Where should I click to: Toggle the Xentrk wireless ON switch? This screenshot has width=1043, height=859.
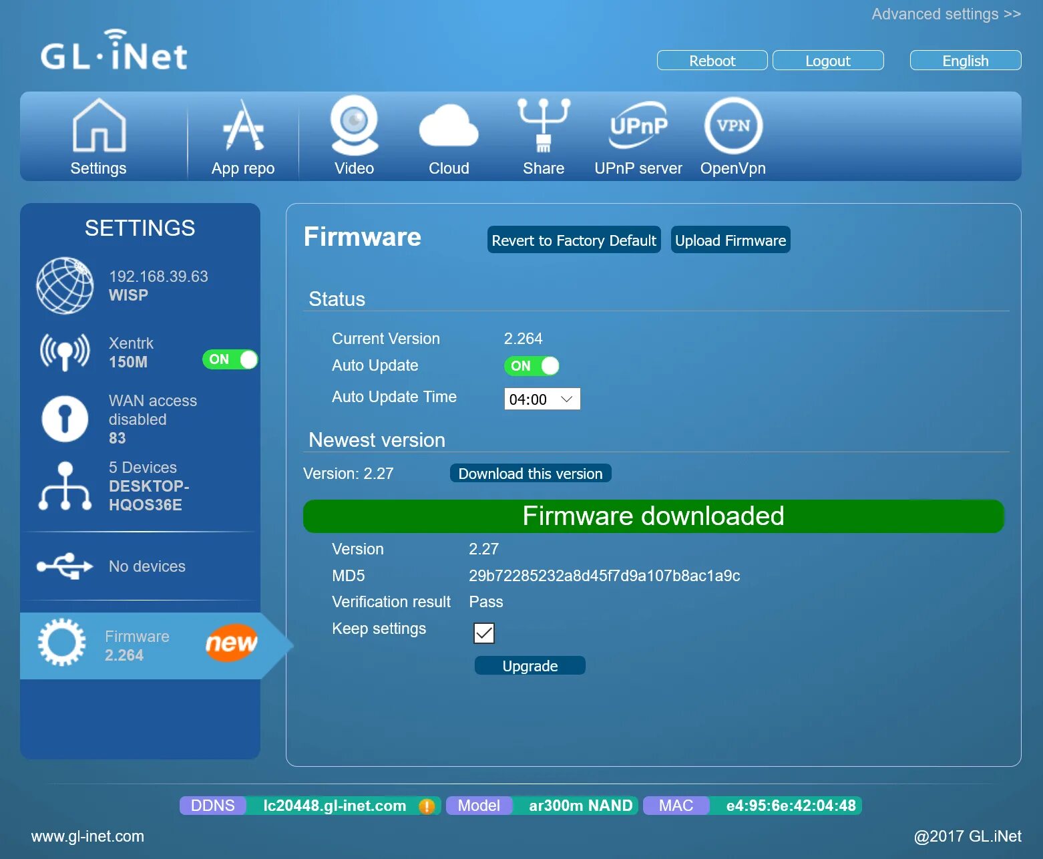230,359
